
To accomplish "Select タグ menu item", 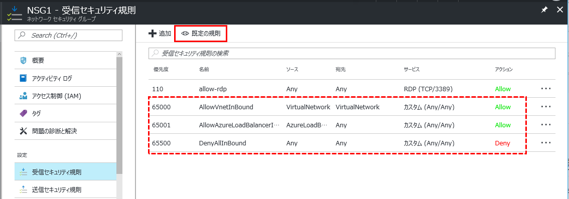I will click(x=65, y=113).
